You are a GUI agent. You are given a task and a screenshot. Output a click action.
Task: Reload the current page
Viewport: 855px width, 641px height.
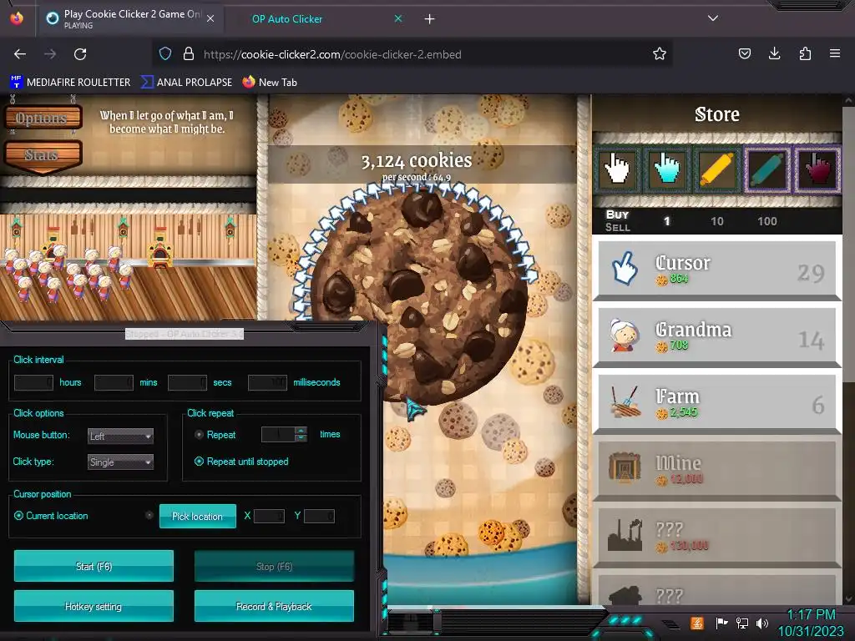(x=80, y=54)
